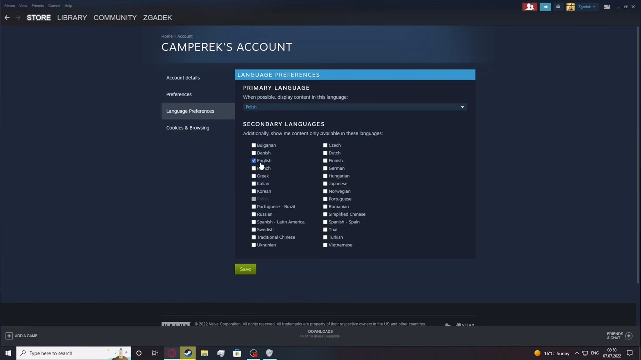Click the Zgadek profile avatar
The width and height of the screenshot is (641, 360).
coord(570,7)
